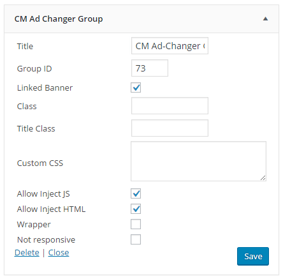Enable the Wrapper checkbox

[x=136, y=224]
